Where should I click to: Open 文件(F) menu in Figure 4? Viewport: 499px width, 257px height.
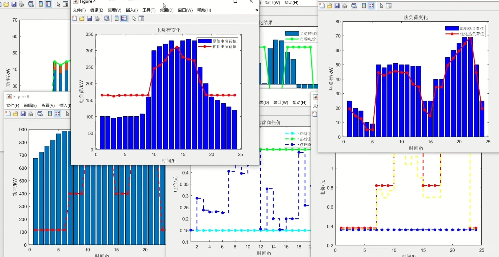pyautogui.click(x=79, y=10)
